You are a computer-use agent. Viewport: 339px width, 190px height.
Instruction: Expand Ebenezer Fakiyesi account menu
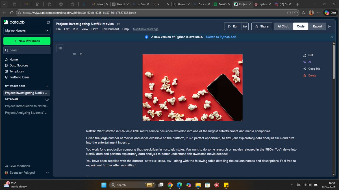point(27,173)
